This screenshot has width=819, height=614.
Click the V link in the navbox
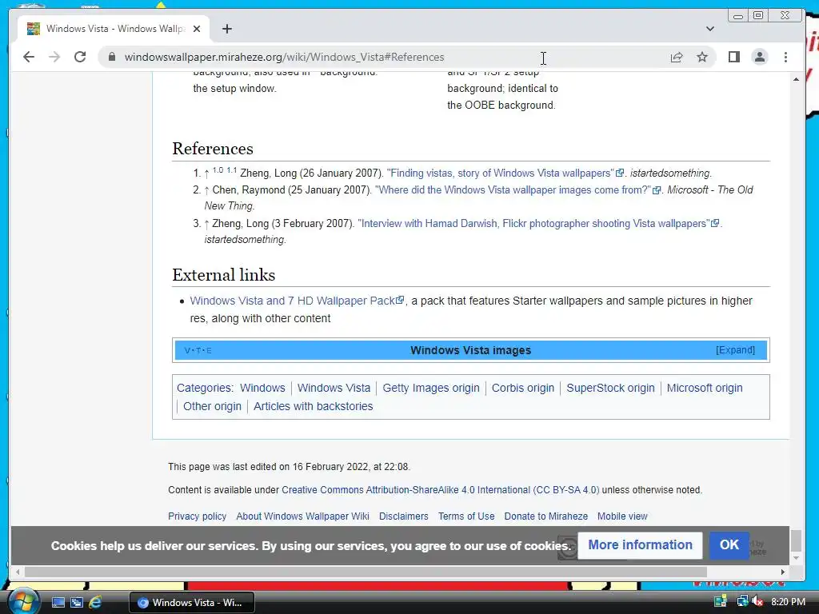pos(187,350)
